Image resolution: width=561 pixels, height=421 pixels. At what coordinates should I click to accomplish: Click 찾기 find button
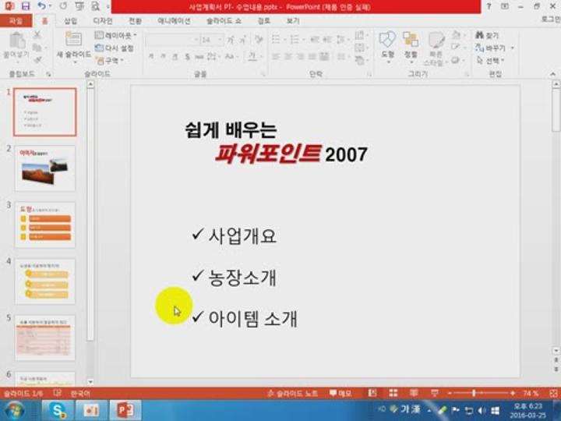[487, 35]
